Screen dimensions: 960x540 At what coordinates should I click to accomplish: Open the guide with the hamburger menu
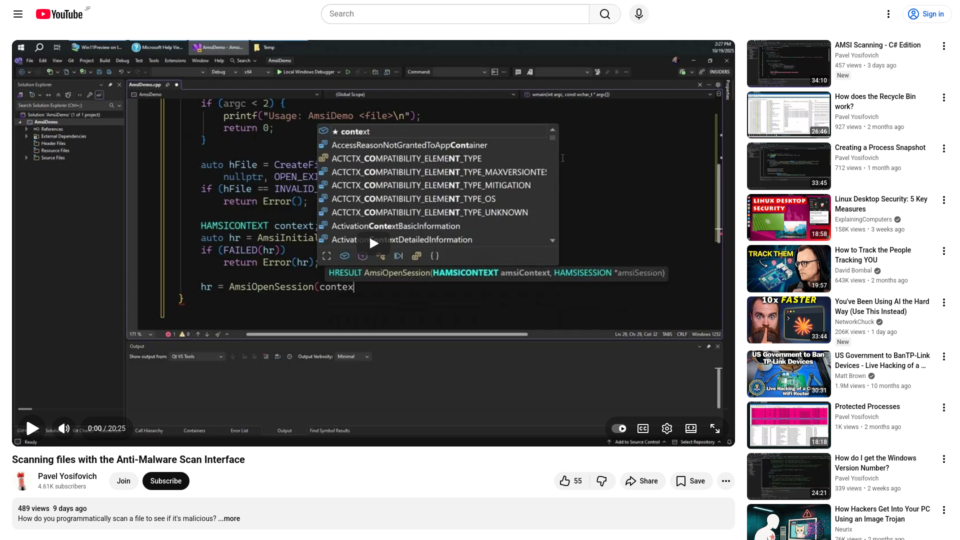pos(17,14)
